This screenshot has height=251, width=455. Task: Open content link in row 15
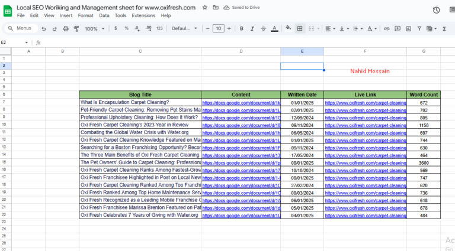tap(241, 163)
